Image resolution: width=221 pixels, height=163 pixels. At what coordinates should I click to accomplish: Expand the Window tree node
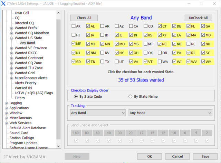pyautogui.click(x=6, y=113)
